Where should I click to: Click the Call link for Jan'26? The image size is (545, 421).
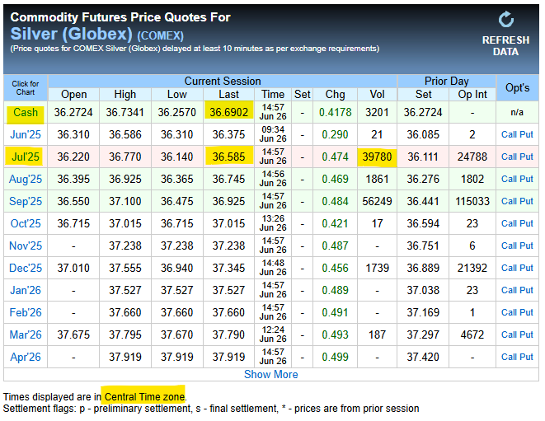[x=509, y=290]
